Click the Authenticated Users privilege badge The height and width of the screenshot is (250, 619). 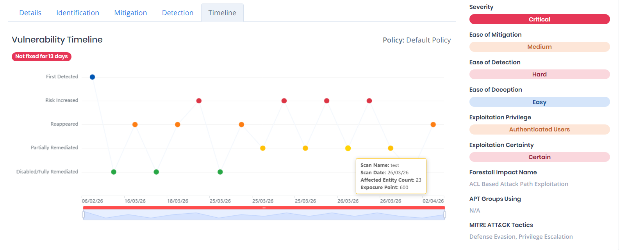539,129
